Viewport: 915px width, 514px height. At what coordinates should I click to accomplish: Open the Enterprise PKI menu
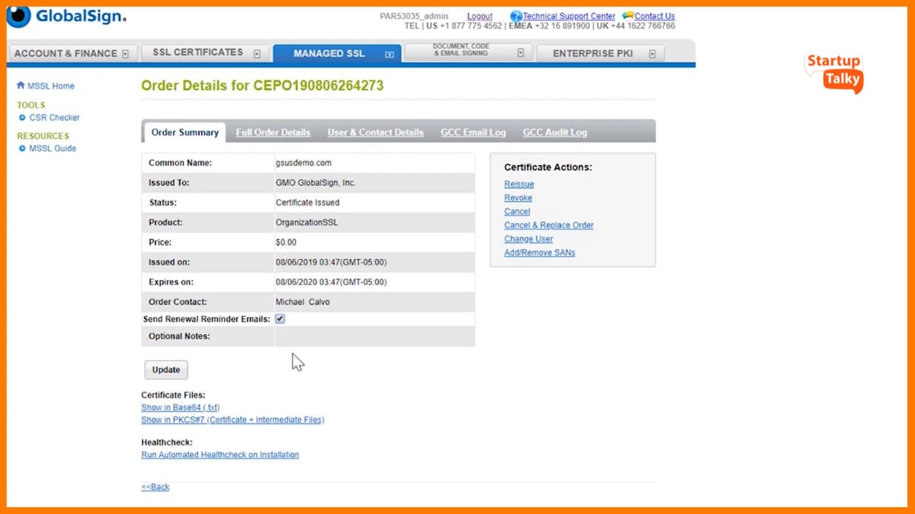[x=600, y=53]
